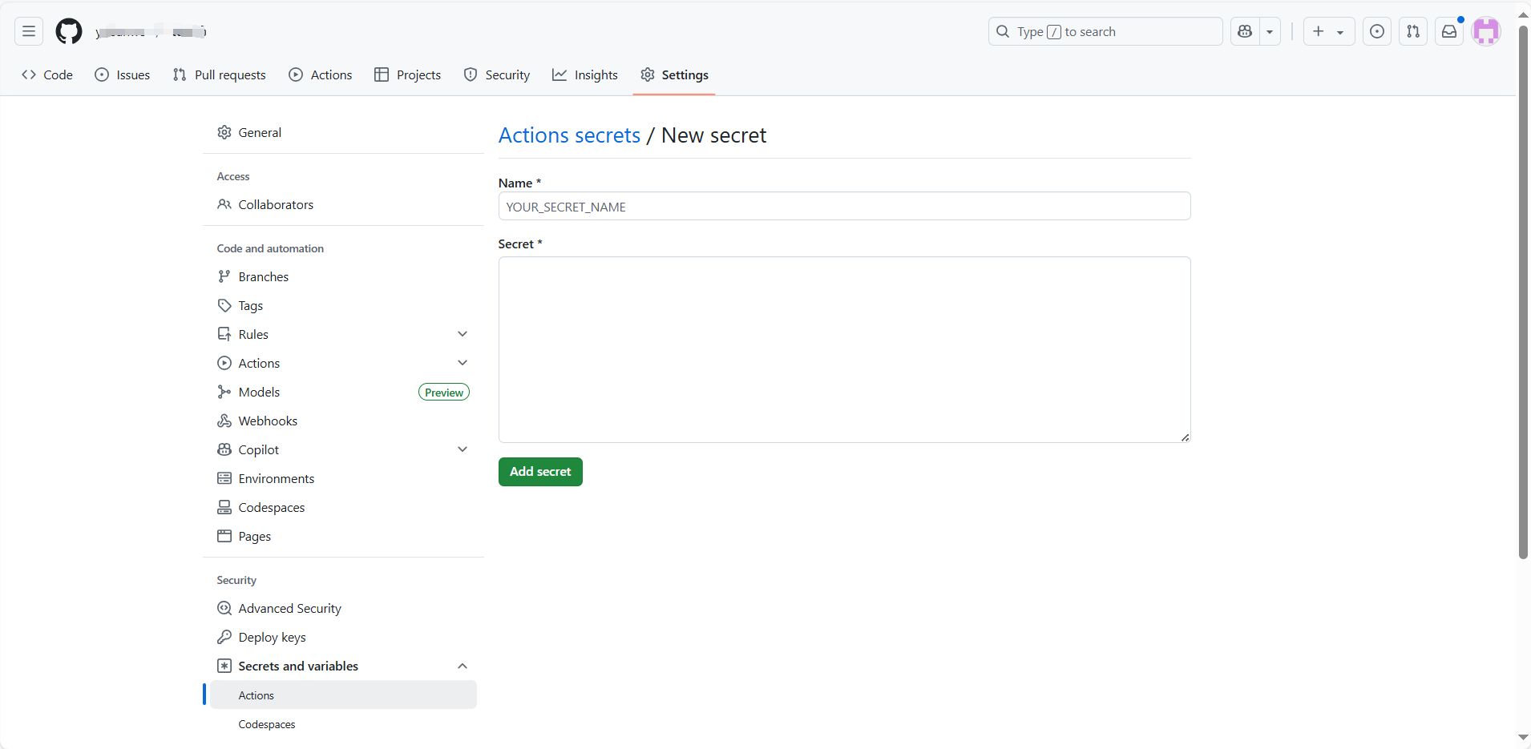This screenshot has width=1531, height=749.
Task: Open pull requests icon in header
Action: [x=1413, y=31]
